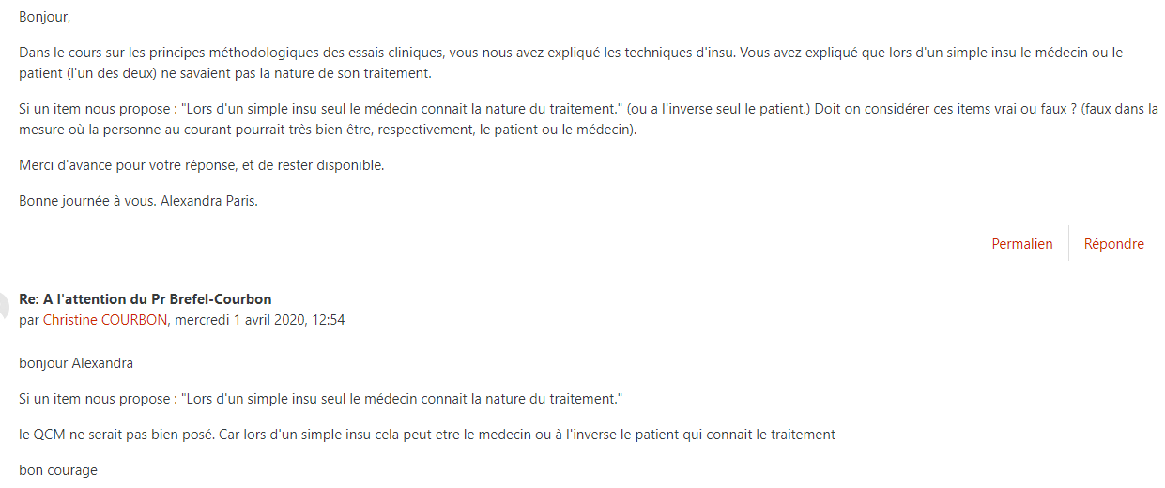The height and width of the screenshot is (488, 1165).
Task: Click the text "(ou a l'inverse seul le patient.)"
Action: tap(718, 109)
